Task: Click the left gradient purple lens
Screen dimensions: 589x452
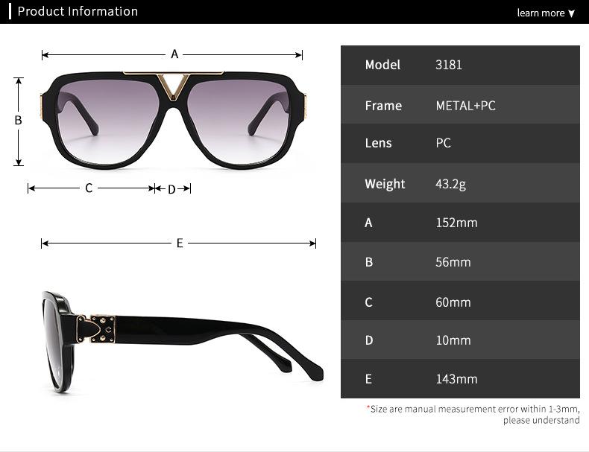Action: (x=109, y=120)
